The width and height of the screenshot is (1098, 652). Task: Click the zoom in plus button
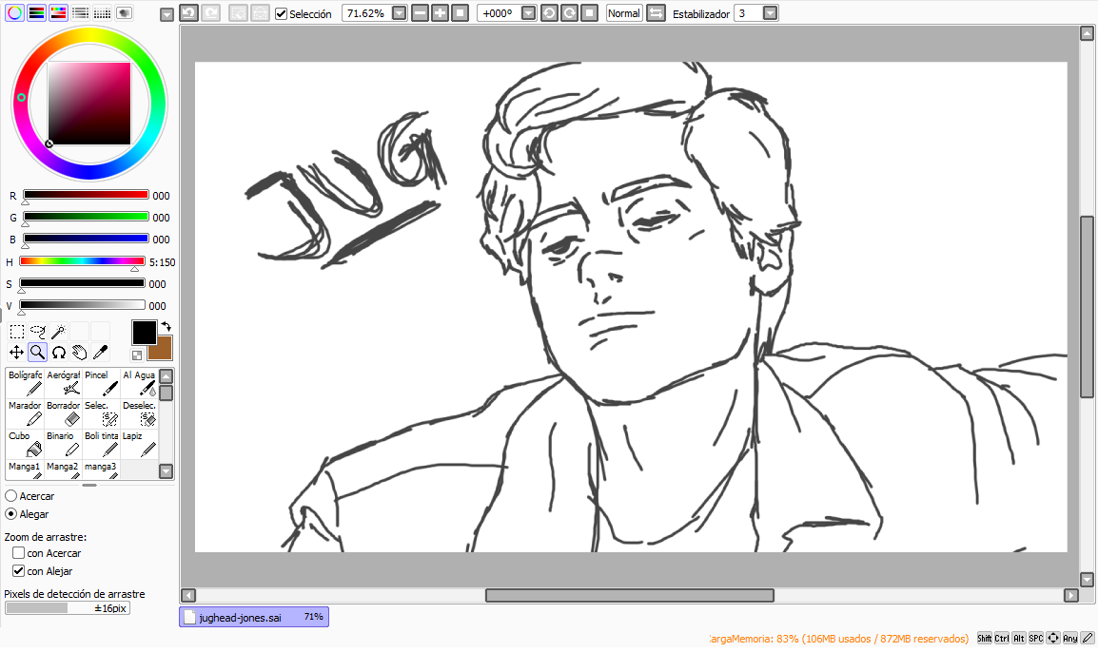440,13
